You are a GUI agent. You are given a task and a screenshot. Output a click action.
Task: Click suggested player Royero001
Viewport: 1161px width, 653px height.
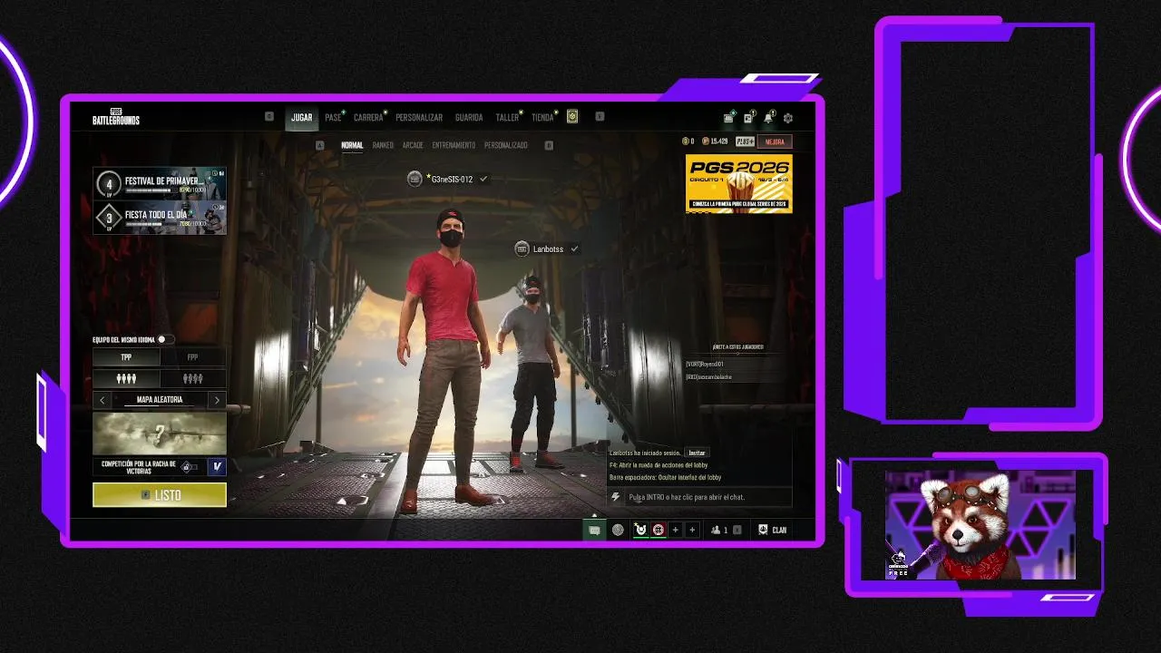[705, 364]
